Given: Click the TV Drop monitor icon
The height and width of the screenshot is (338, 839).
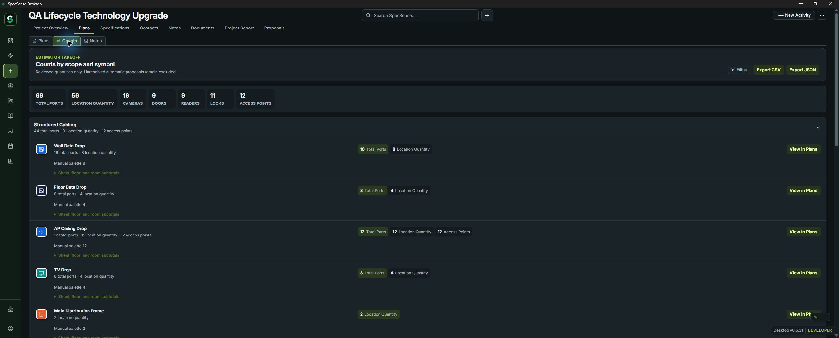Looking at the screenshot, I should click(41, 273).
